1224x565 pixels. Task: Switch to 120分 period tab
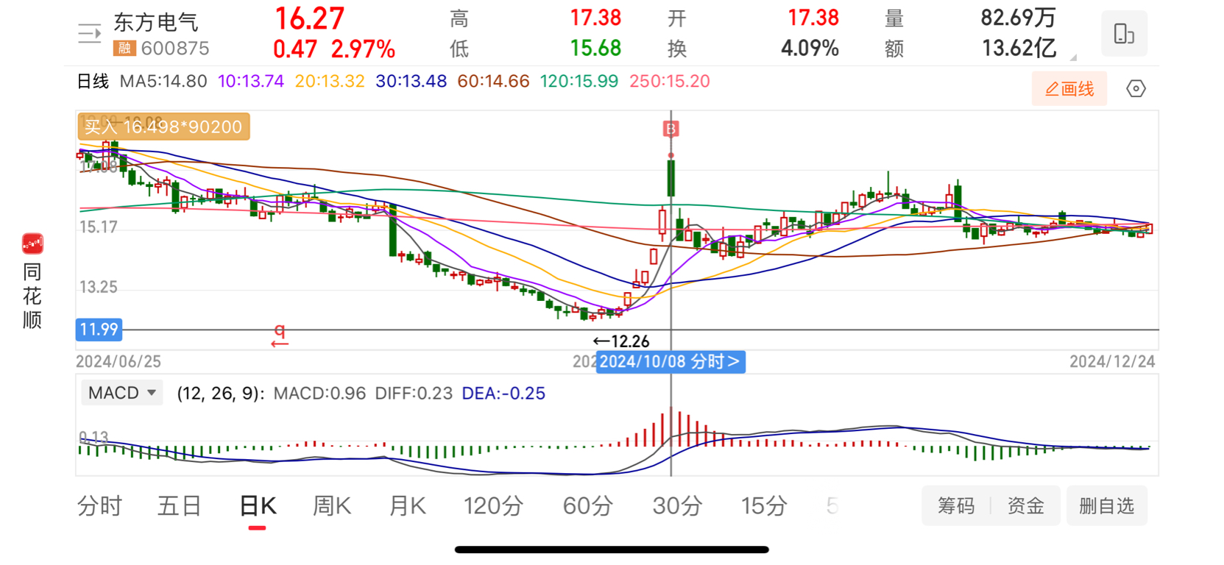[493, 506]
